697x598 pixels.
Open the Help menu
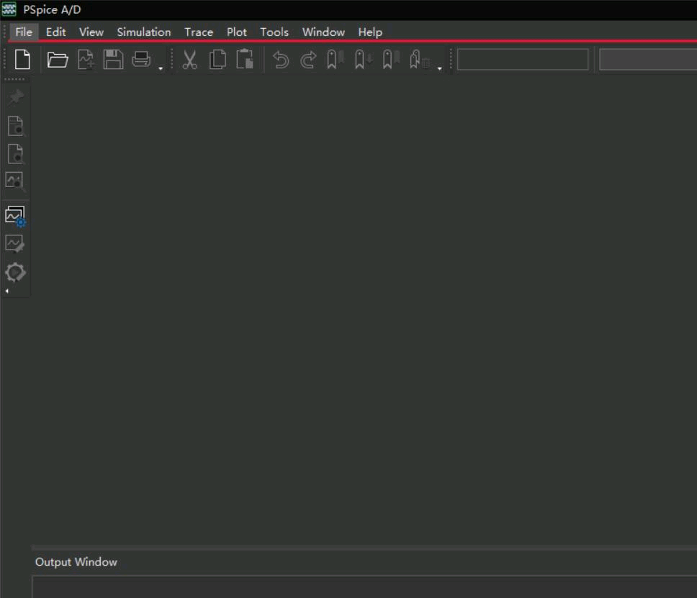click(x=370, y=32)
